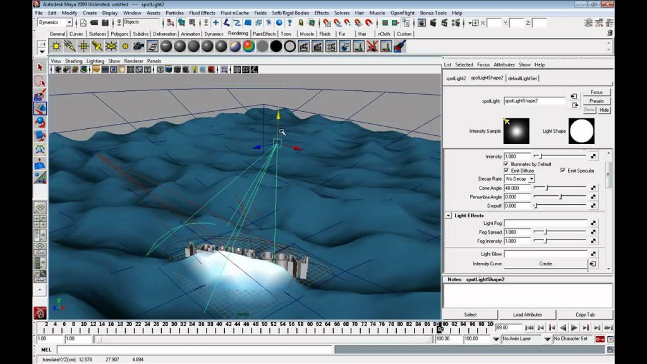Collapse the Light Effects section

click(x=448, y=215)
